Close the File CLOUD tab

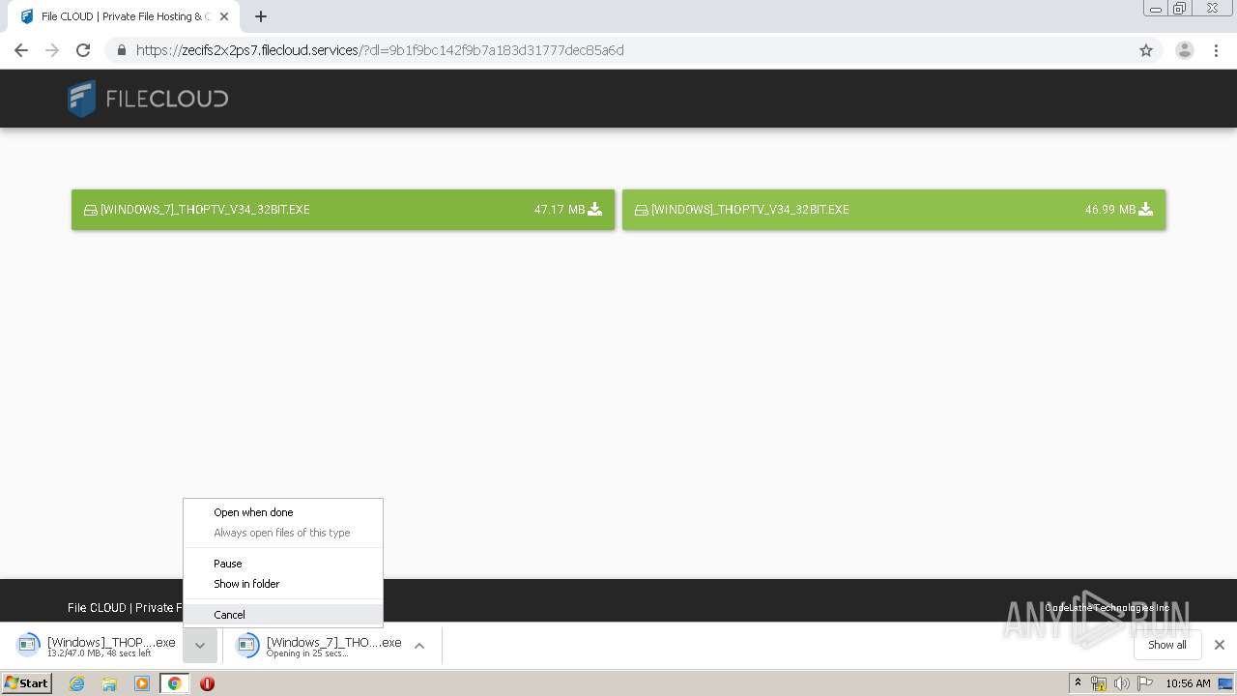point(224,16)
